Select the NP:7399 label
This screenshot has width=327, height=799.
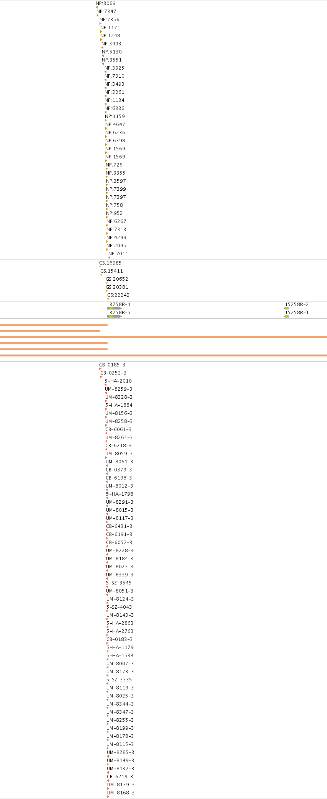(116, 189)
